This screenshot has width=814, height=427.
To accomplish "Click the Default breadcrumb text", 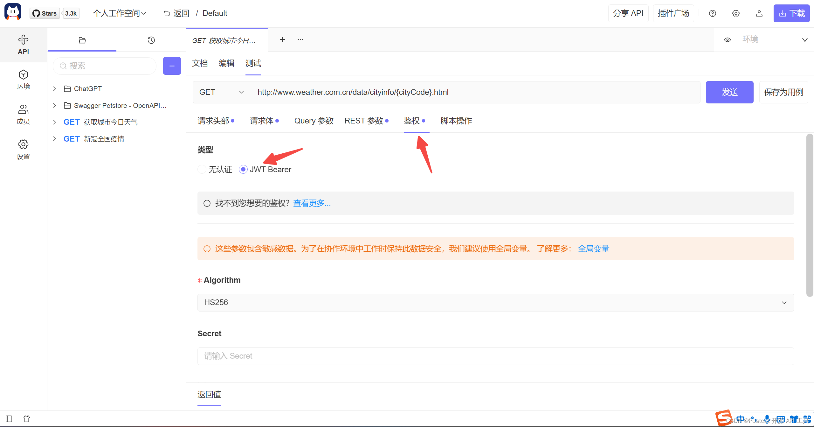I will [x=215, y=13].
